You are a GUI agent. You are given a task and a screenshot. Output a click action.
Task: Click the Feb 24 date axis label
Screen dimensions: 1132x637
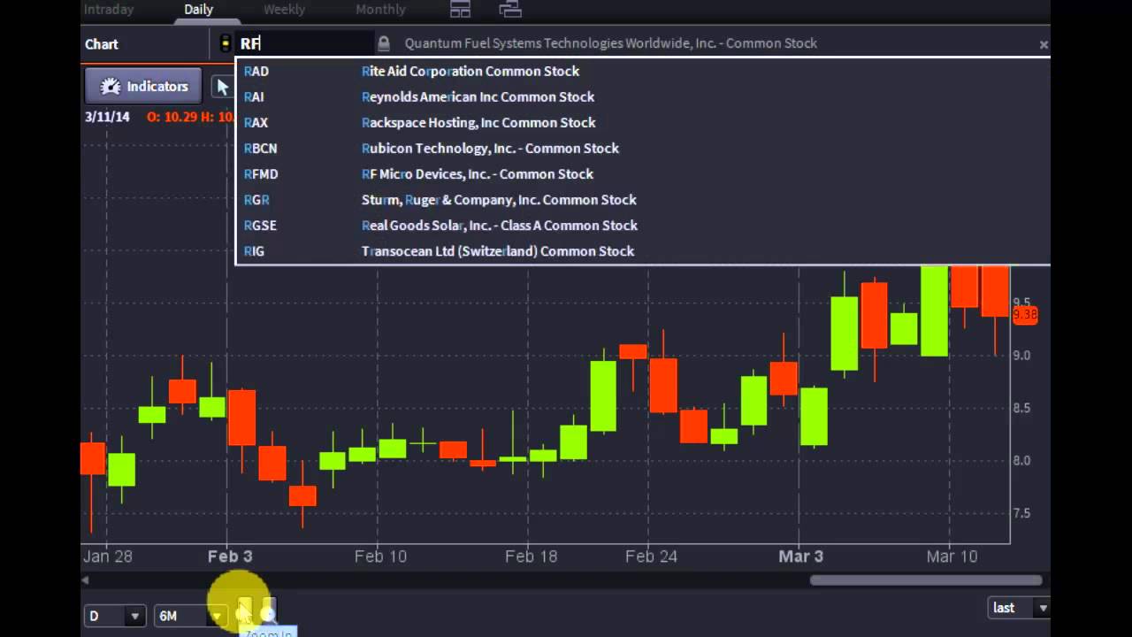tap(652, 556)
